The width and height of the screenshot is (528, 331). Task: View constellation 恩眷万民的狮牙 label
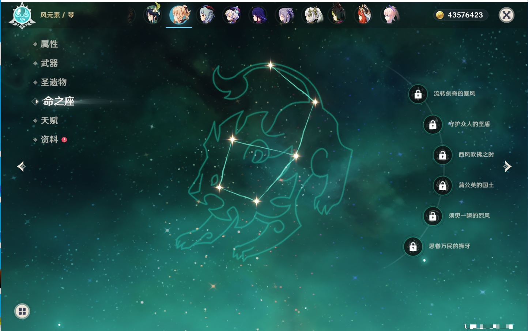[449, 246]
